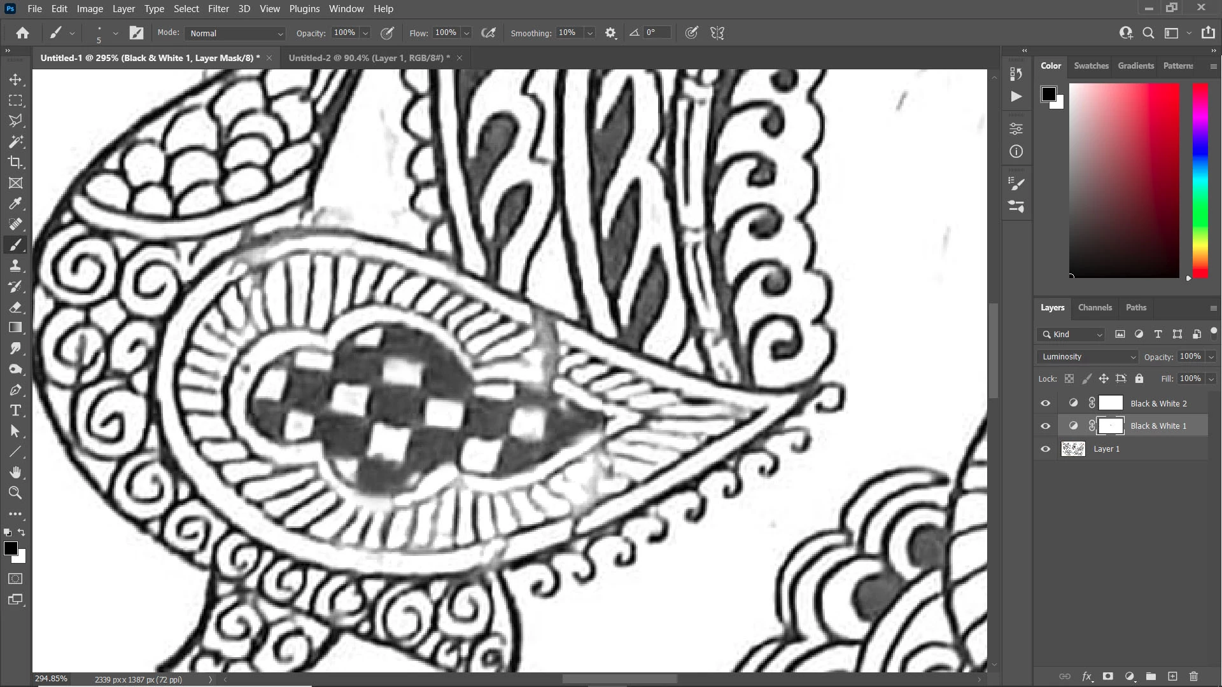Switch to the Untitled-2 document tab
Image resolution: width=1222 pixels, height=687 pixels.
click(369, 58)
